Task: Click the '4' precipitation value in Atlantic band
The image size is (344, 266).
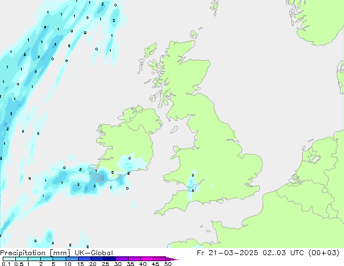Action: click(x=55, y=45)
